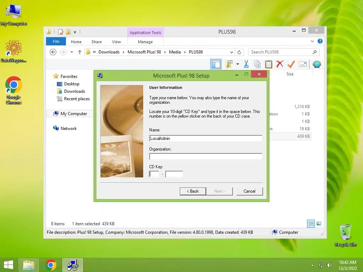Click the Setup dialog title bar icon
Screen dimensions: 363x272
100,76
